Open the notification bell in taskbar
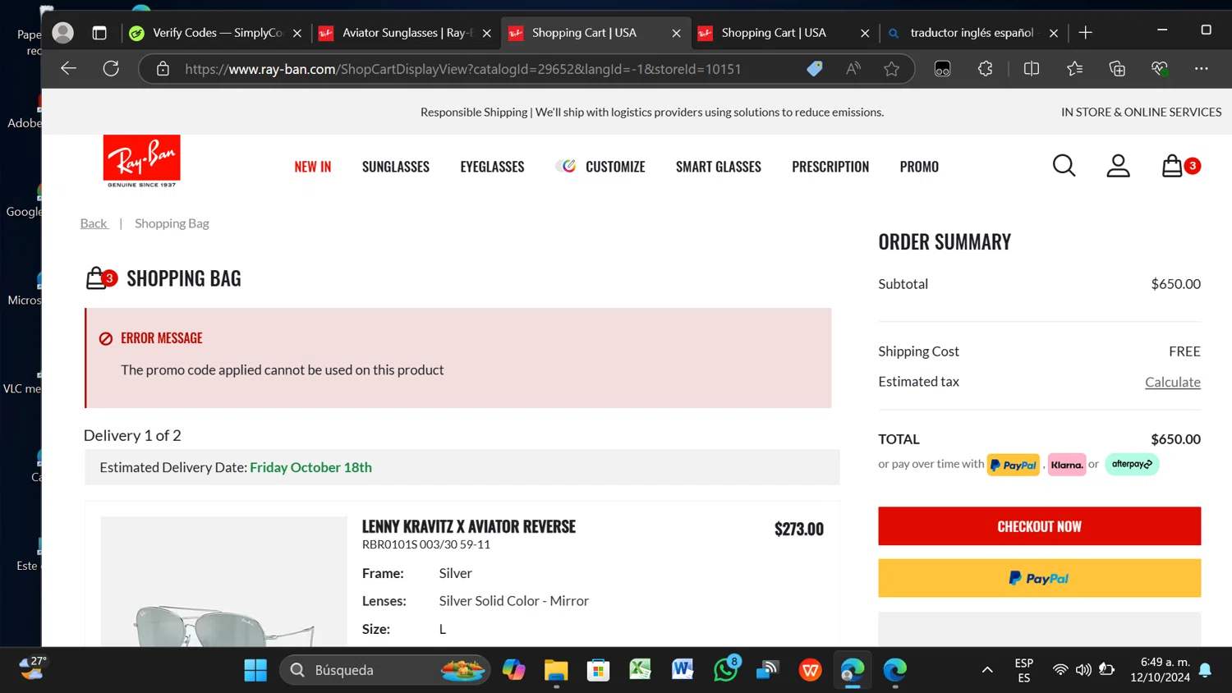 click(x=1205, y=670)
